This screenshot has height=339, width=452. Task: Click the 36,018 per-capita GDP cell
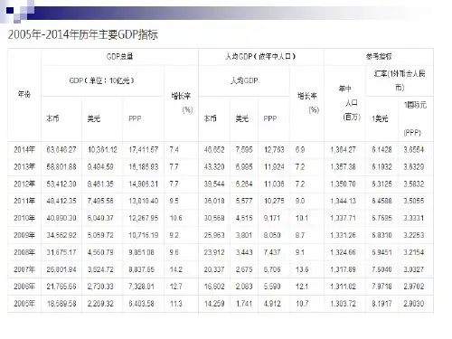click(214, 201)
